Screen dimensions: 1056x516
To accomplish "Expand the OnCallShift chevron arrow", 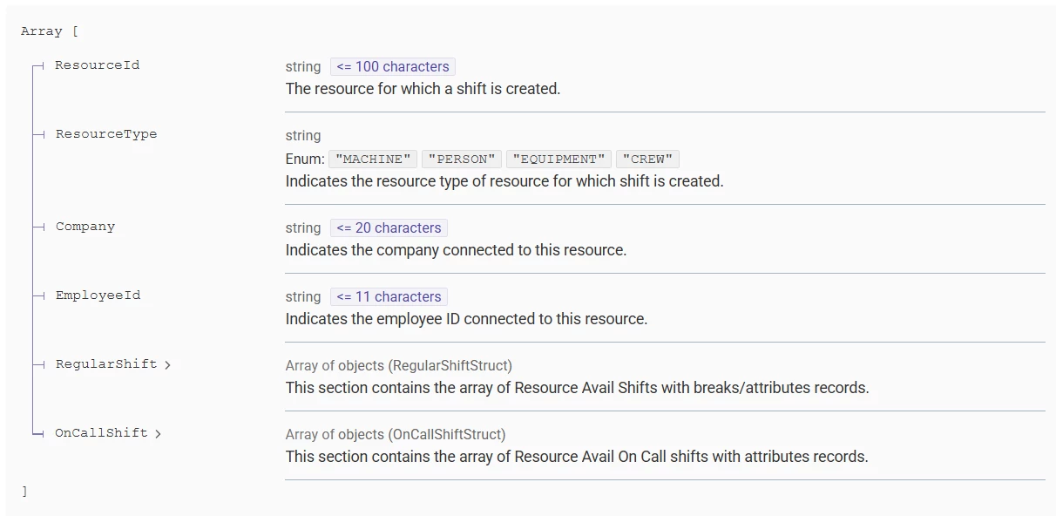I will tap(158, 433).
